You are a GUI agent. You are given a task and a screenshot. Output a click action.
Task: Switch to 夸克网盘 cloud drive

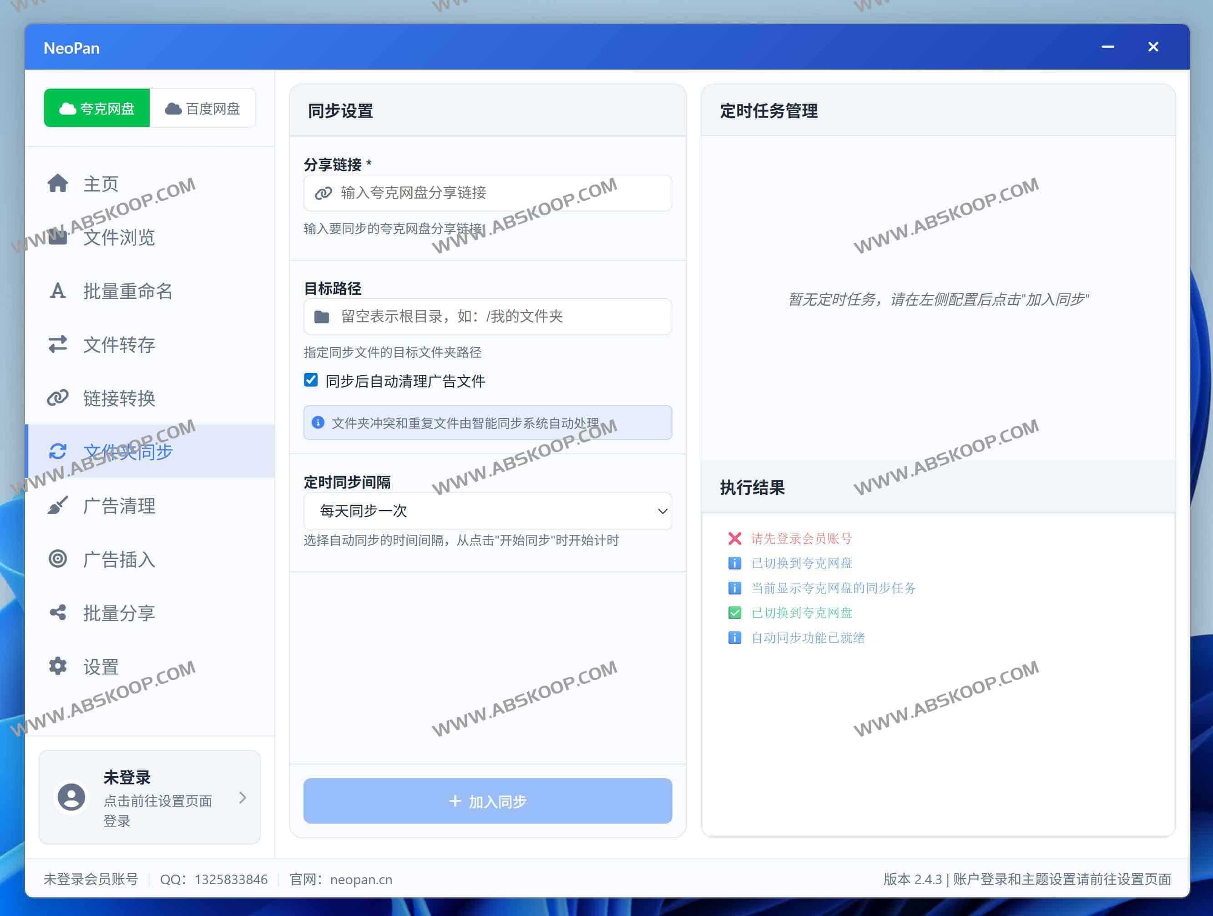point(97,108)
